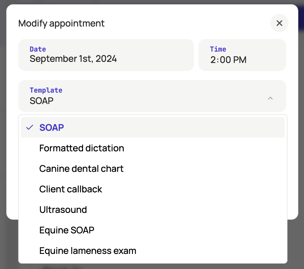Pick Equine lameness exam template
This screenshot has height=269, width=304.
click(153, 250)
